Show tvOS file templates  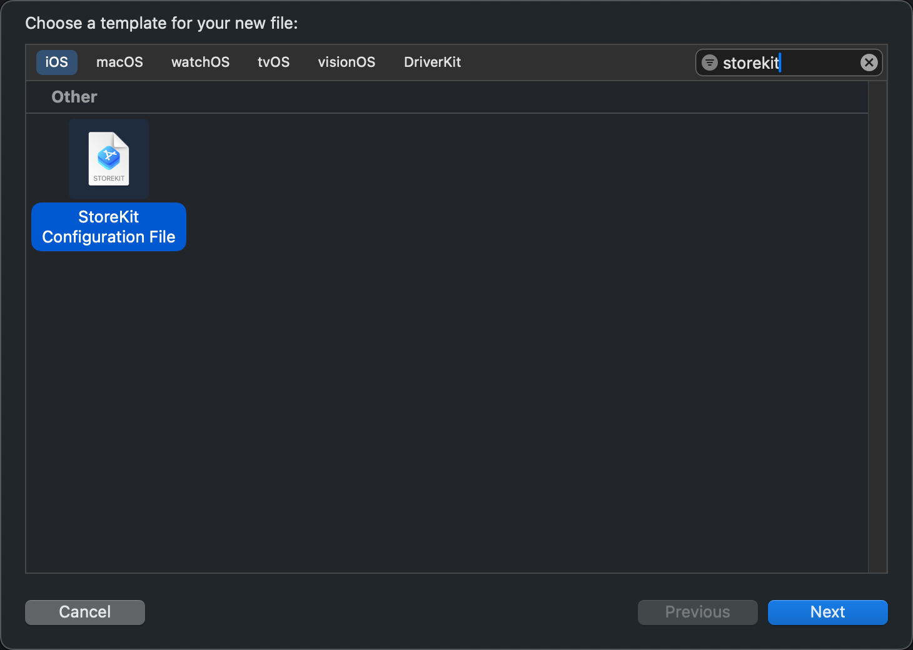[273, 62]
